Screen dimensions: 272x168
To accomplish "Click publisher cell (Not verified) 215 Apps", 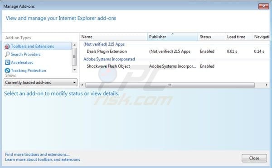I will pyautogui.click(x=170, y=51).
